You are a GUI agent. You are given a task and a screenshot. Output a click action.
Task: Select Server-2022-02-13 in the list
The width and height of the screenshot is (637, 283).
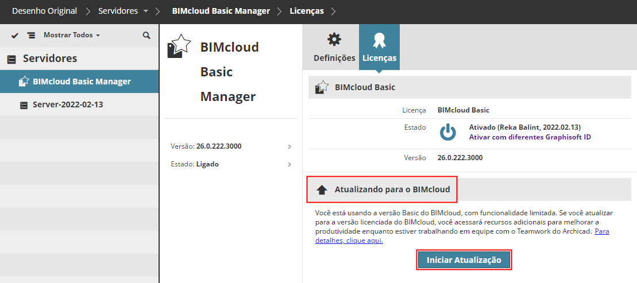pos(79,104)
